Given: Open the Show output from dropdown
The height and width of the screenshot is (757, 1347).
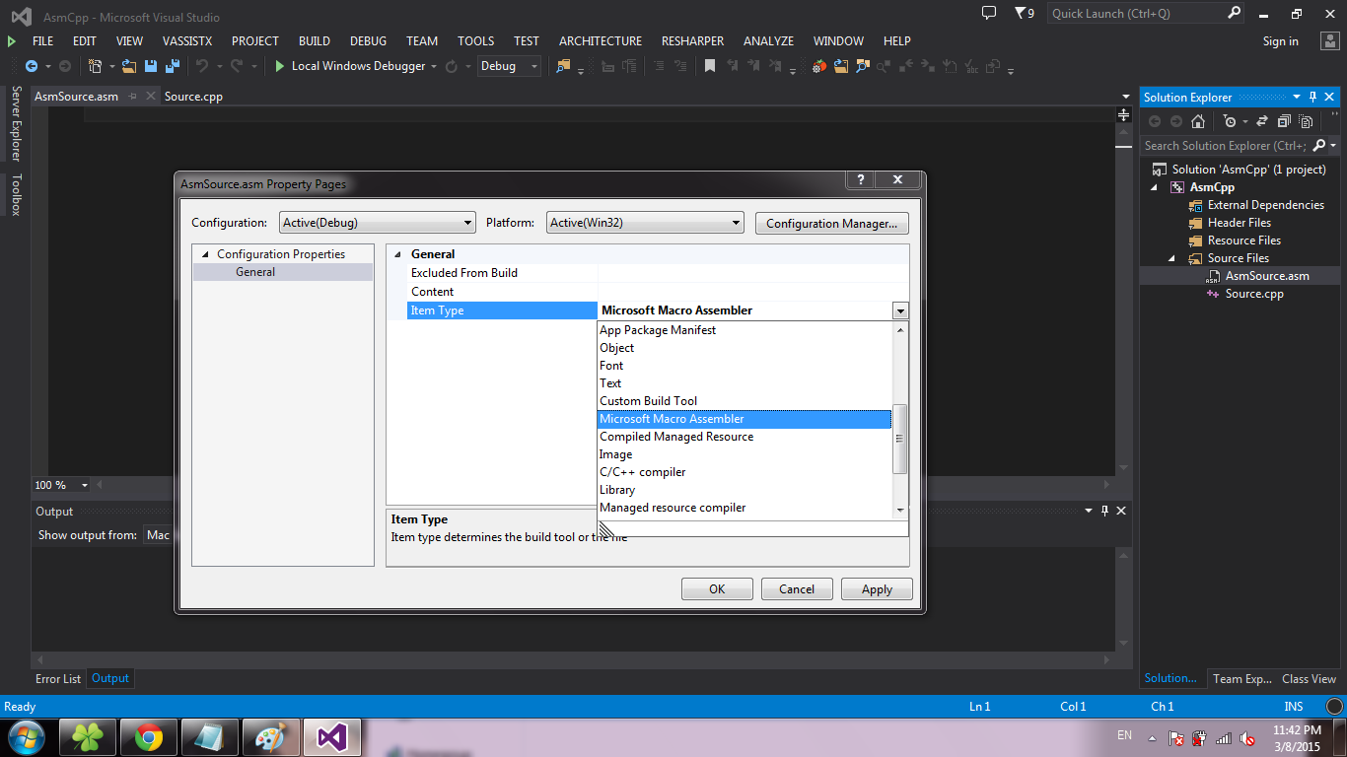Looking at the screenshot, I should [x=159, y=535].
